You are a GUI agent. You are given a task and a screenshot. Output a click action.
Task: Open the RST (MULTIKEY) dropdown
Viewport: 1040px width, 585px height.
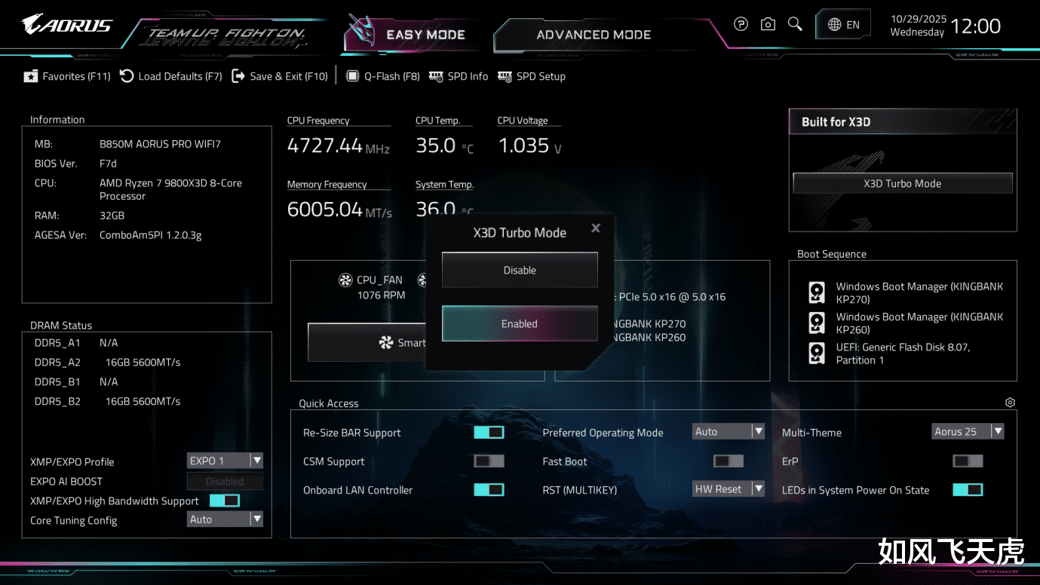point(729,489)
